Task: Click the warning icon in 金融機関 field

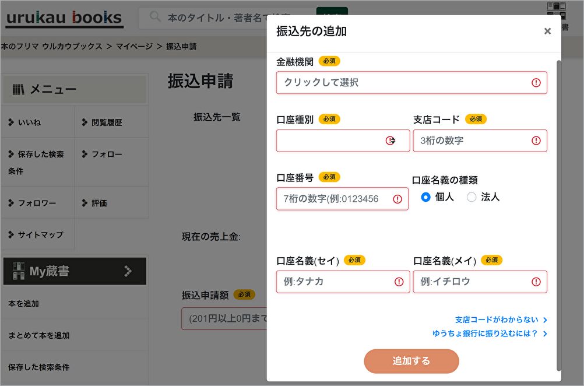Action: coord(536,83)
